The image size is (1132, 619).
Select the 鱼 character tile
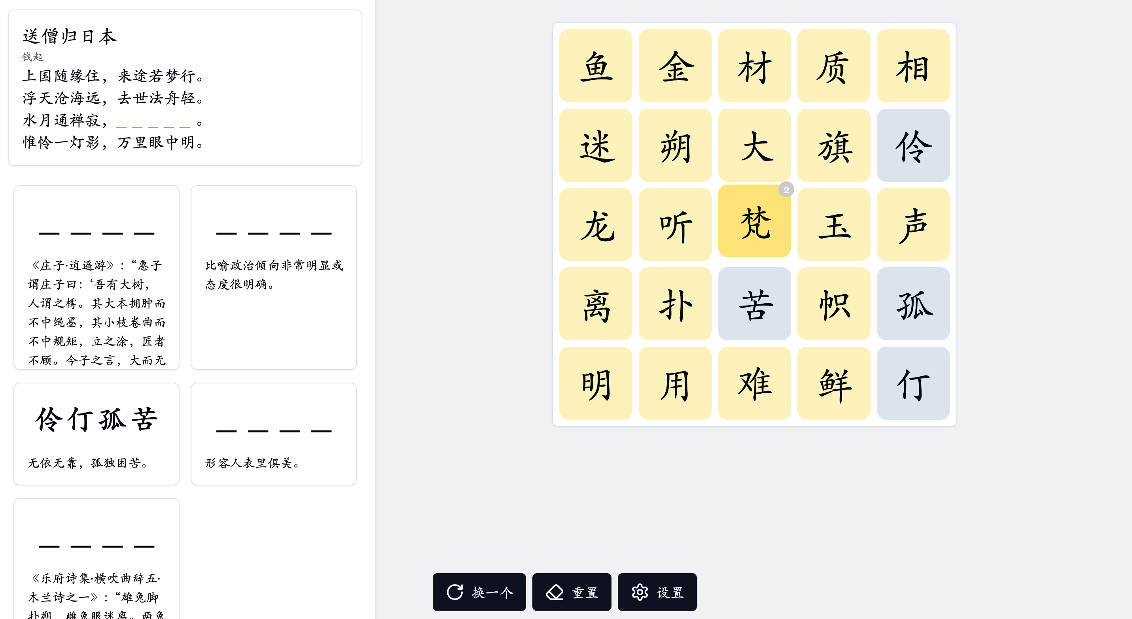595,66
